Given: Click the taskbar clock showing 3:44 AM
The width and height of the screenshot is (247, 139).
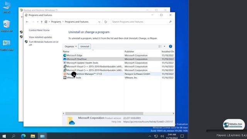Looking at the screenshot, I should [x=172, y=136].
